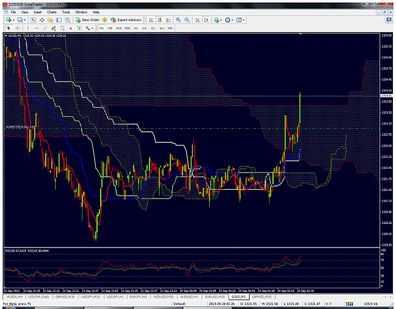Viewport: 396px width, 309px height.
Task: Select the Cursor arrow tool
Action: point(9,28)
